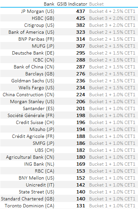Image resolution: width=138 pixels, height=209 pixels.
Task: Click UBS indicator value 182
Action: (x=80, y=150)
